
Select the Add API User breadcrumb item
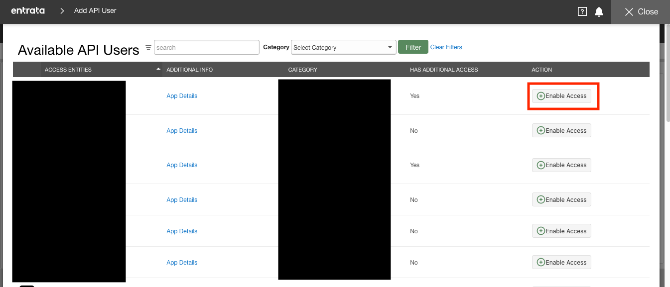click(95, 10)
